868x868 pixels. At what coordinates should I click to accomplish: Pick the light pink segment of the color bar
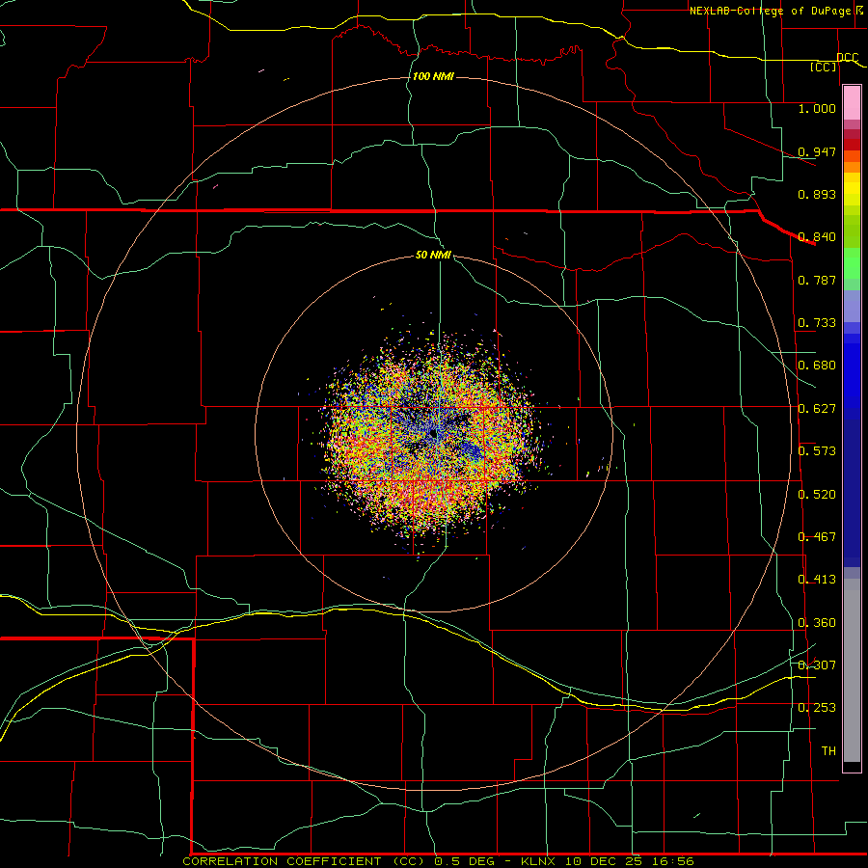click(x=852, y=103)
